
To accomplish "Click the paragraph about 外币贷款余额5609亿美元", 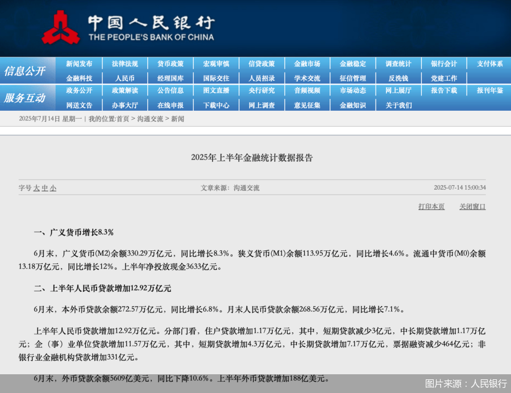I will (x=181, y=378).
